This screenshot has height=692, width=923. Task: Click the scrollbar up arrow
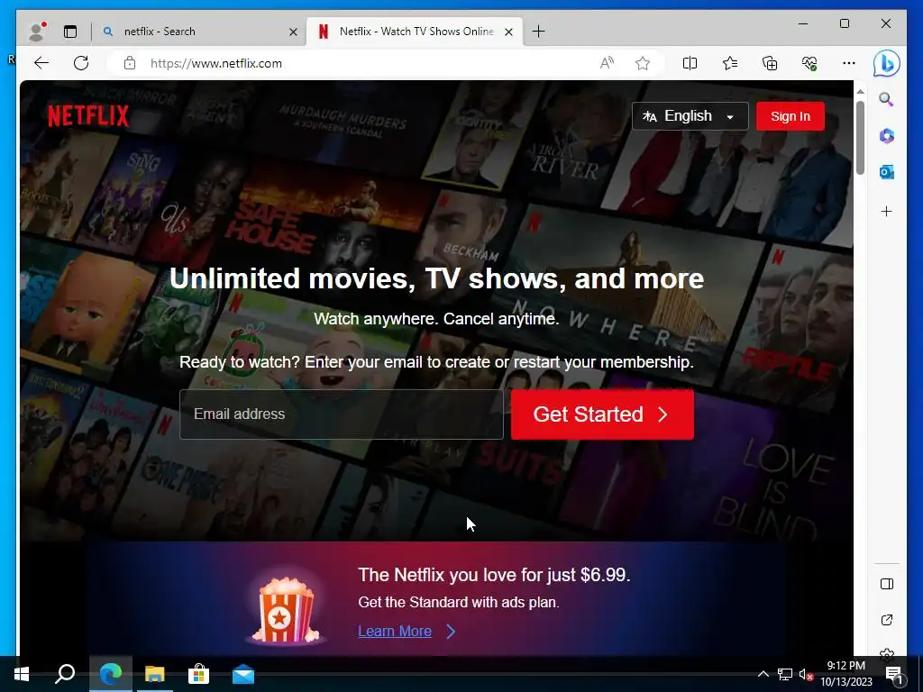[x=860, y=91]
